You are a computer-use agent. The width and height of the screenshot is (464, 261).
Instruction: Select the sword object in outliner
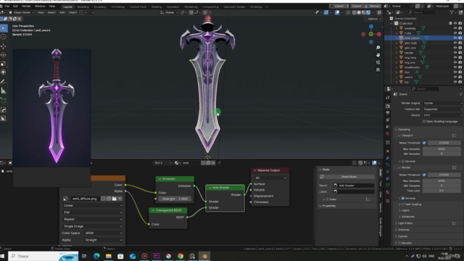(408, 78)
